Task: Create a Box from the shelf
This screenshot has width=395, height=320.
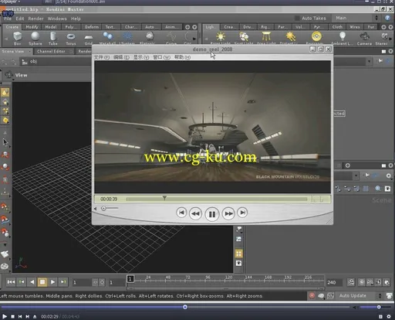Action: pos(18,38)
